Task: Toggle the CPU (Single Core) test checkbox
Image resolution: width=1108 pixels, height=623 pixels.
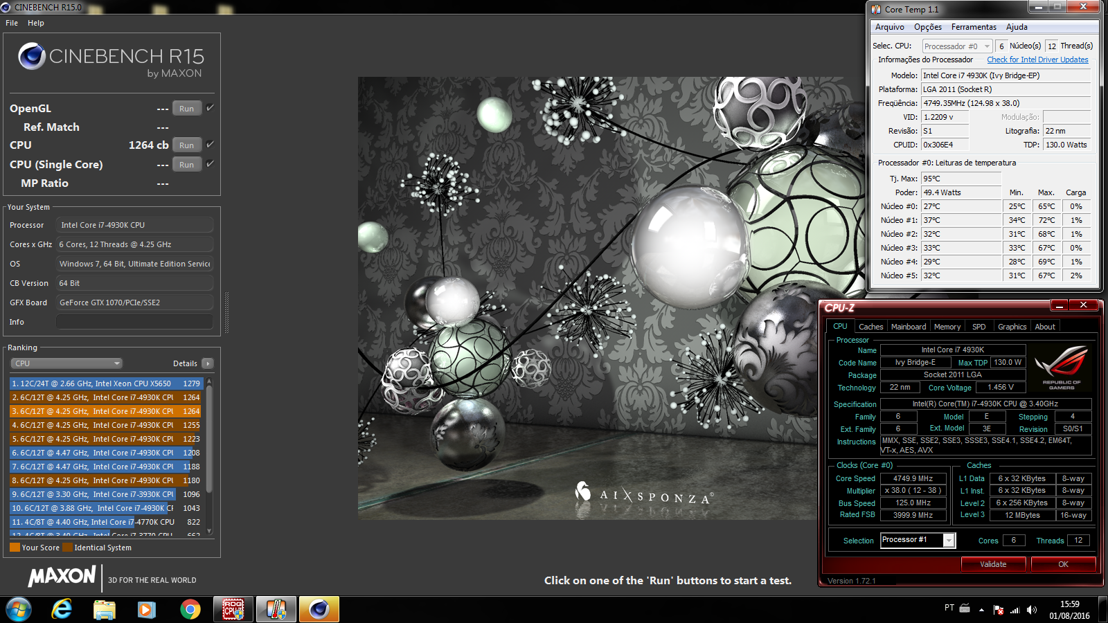Action: (x=210, y=164)
